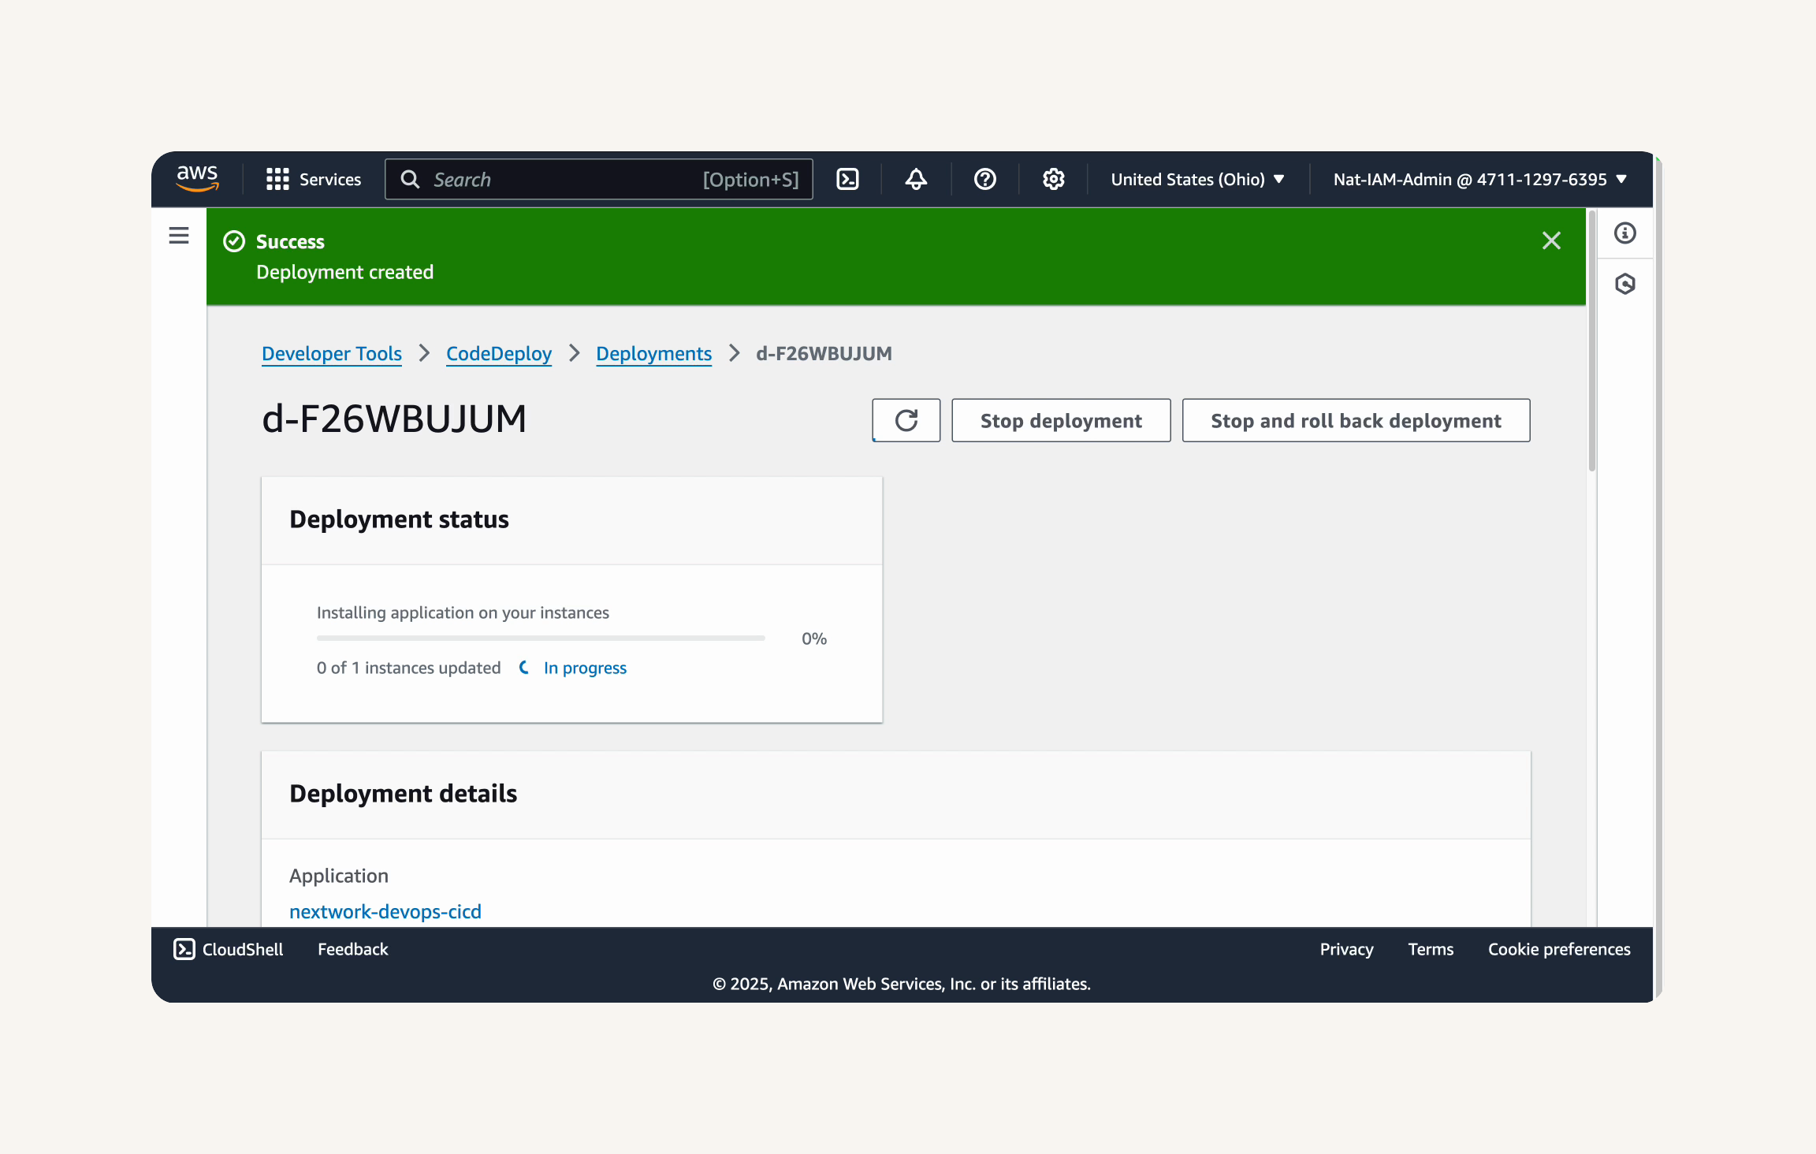The width and height of the screenshot is (1816, 1154).
Task: Click the 'Deployment created' message
Action: (344, 272)
